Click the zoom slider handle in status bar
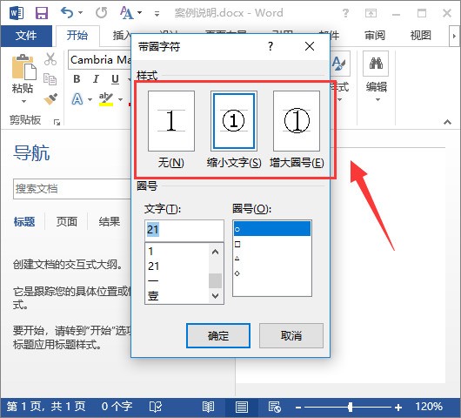Image resolution: width=461 pixels, height=418 pixels. pos(350,407)
